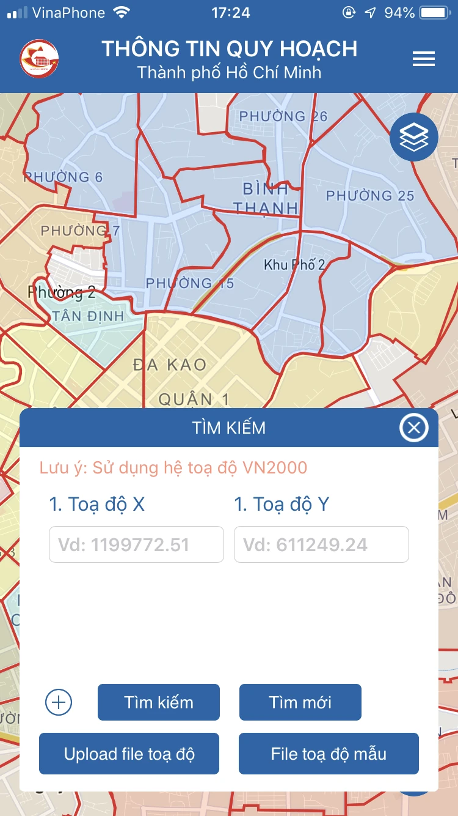Select Bình Thạnh district on map
Viewport: 458px width, 816px height.
265,198
